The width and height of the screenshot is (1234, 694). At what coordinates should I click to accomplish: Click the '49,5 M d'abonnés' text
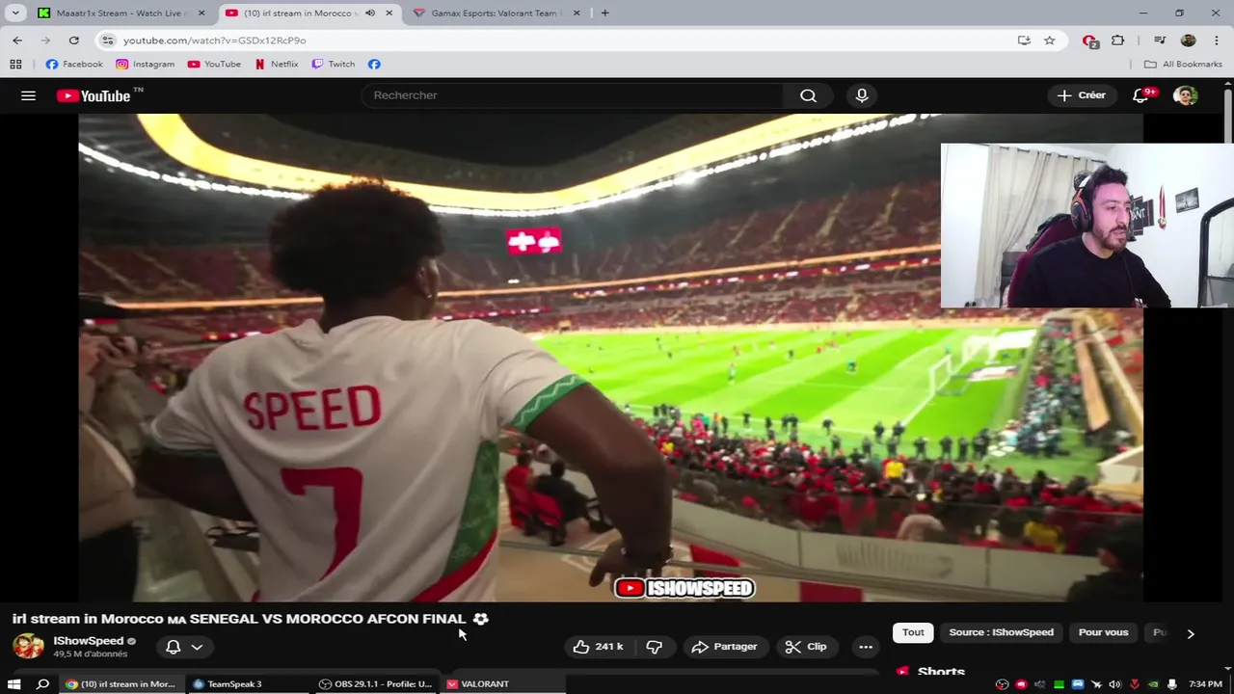(90, 654)
